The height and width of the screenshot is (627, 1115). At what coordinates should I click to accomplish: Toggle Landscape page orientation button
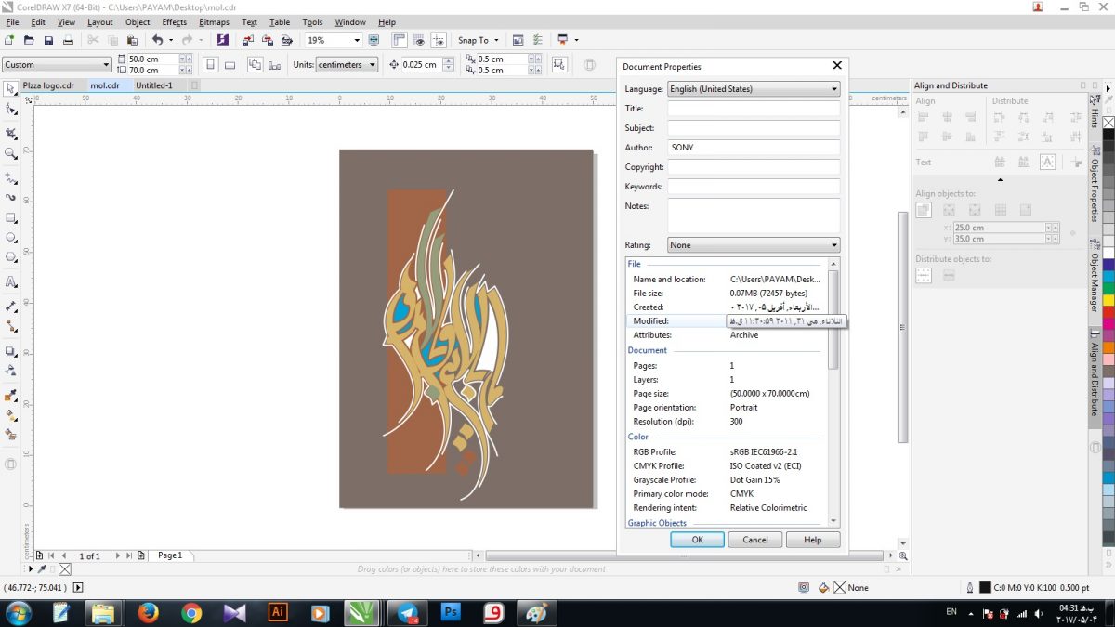click(230, 65)
